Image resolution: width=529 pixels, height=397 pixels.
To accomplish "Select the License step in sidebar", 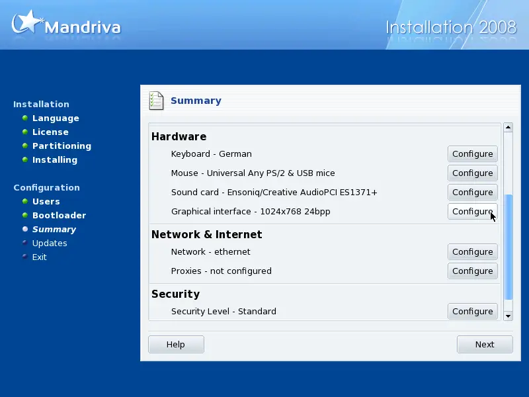I will [x=50, y=132].
